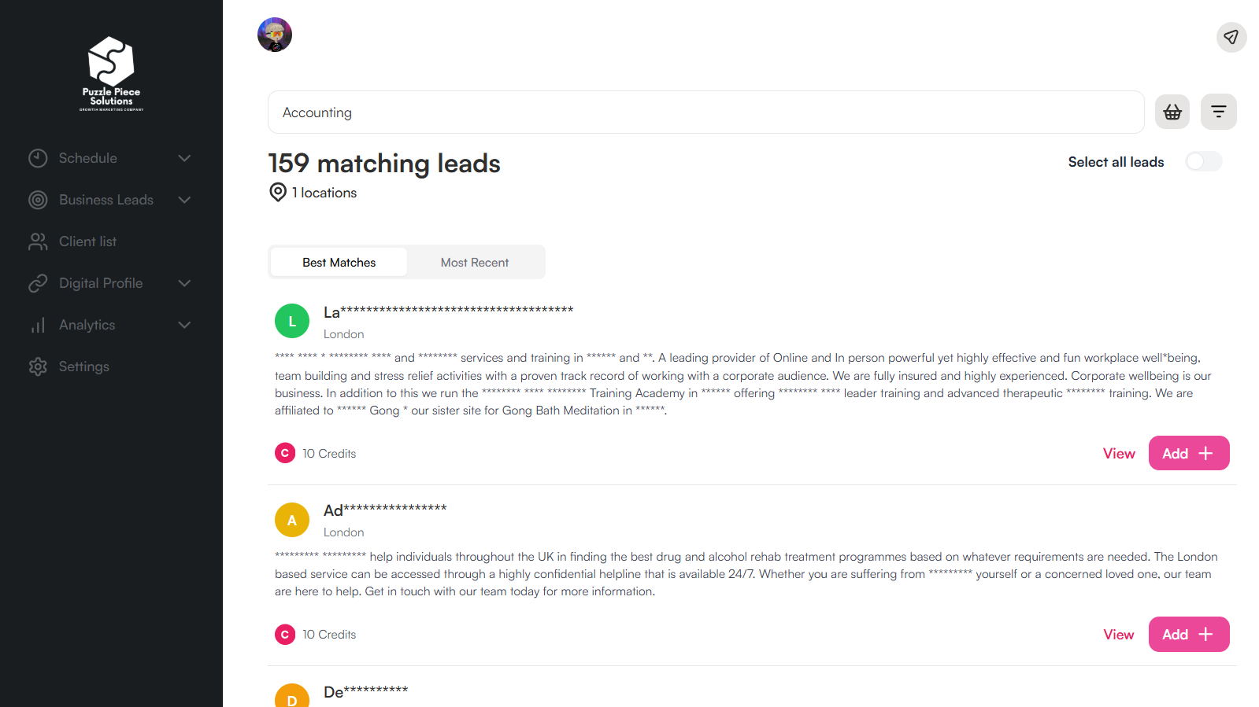Switch to the Most Recent tab

(x=474, y=263)
